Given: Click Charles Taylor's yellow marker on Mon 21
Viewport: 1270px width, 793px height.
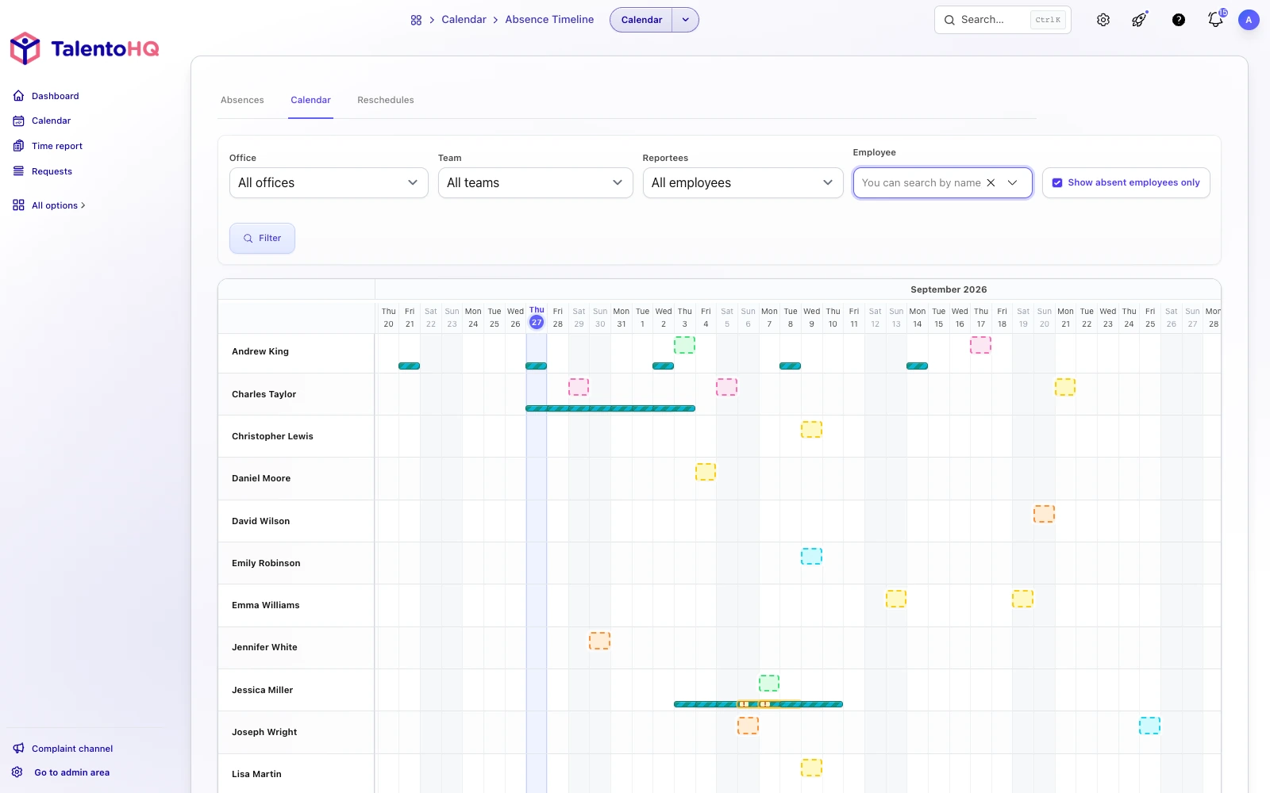Looking at the screenshot, I should click(x=1065, y=387).
